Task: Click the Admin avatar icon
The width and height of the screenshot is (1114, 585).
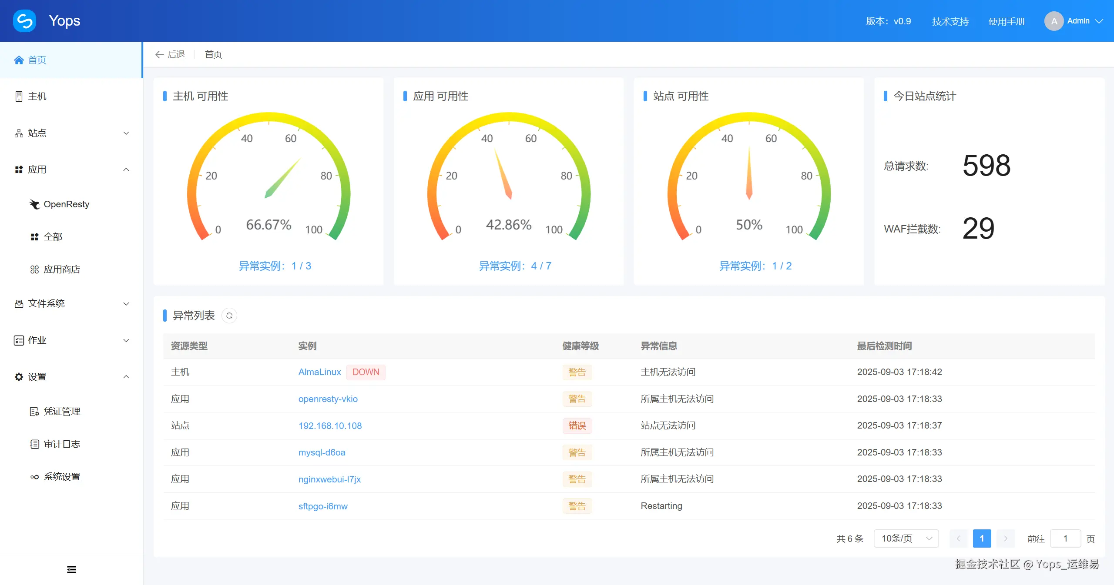Action: click(1054, 21)
